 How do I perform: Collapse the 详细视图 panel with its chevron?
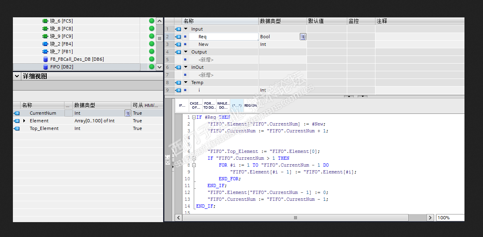(x=17, y=76)
